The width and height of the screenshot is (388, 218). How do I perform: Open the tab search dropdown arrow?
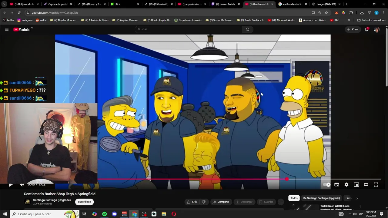pyautogui.click(x=4, y=4)
